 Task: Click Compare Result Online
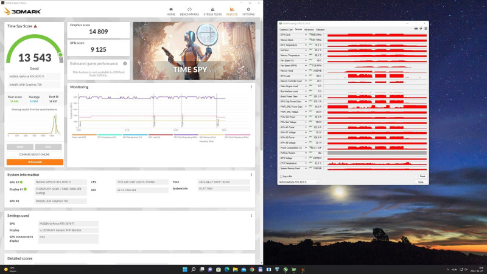(x=34, y=155)
